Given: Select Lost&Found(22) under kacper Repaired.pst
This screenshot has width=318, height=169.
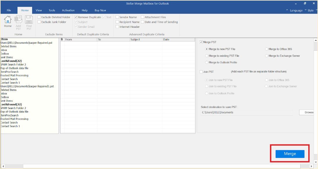Looking at the screenshot, I should [11, 61].
